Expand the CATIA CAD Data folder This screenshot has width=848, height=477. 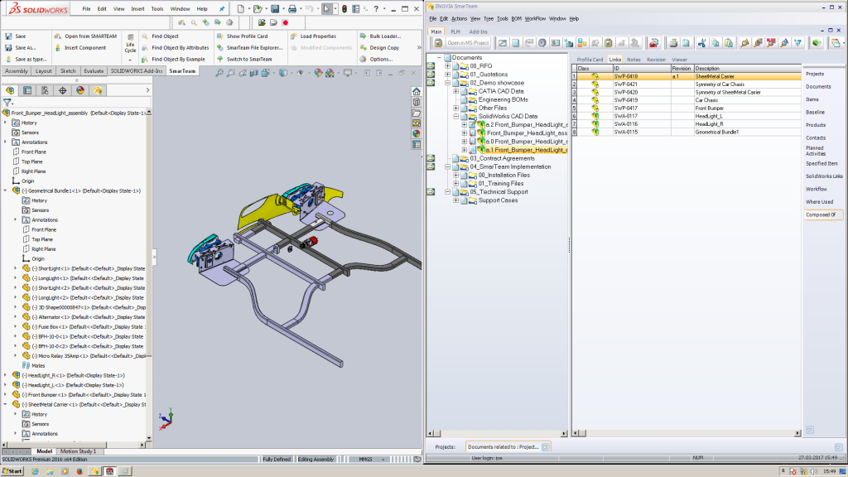tap(456, 91)
